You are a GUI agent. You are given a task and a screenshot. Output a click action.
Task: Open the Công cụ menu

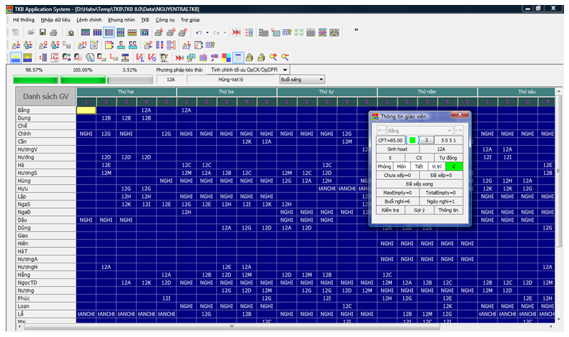tap(165, 20)
